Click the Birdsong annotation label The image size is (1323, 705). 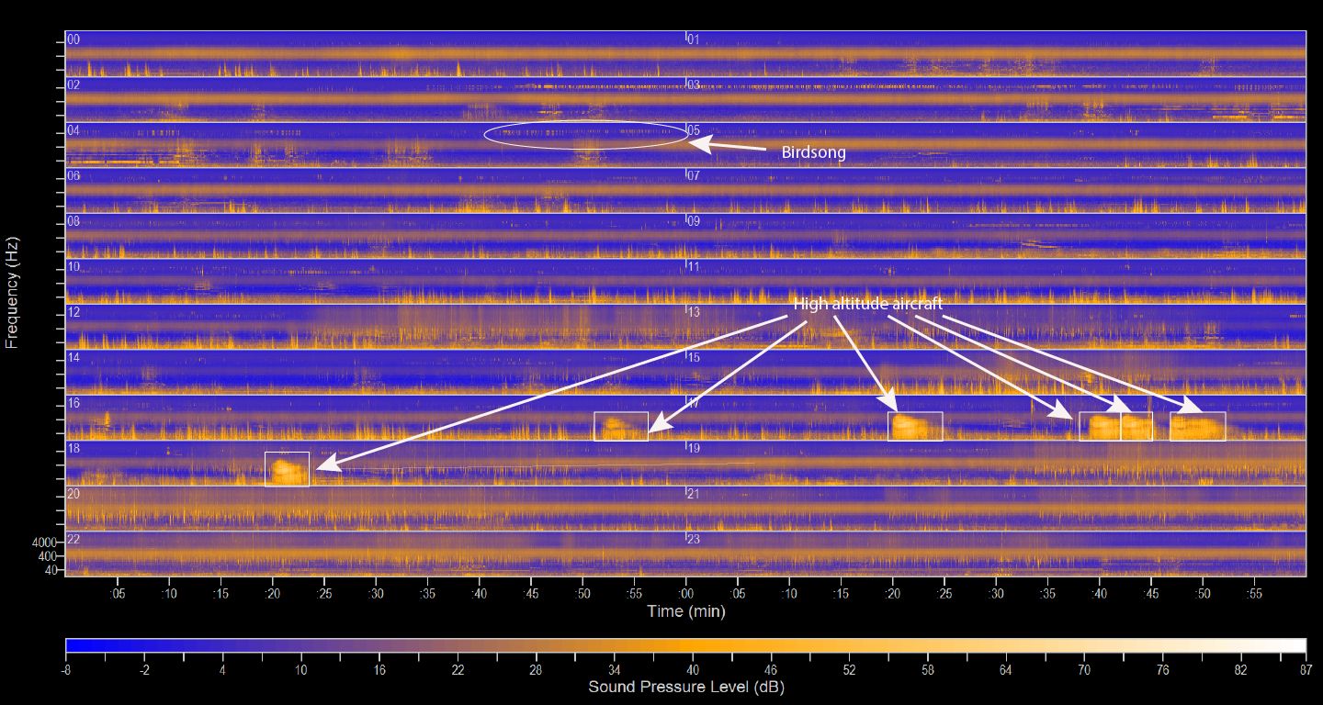[x=813, y=153]
